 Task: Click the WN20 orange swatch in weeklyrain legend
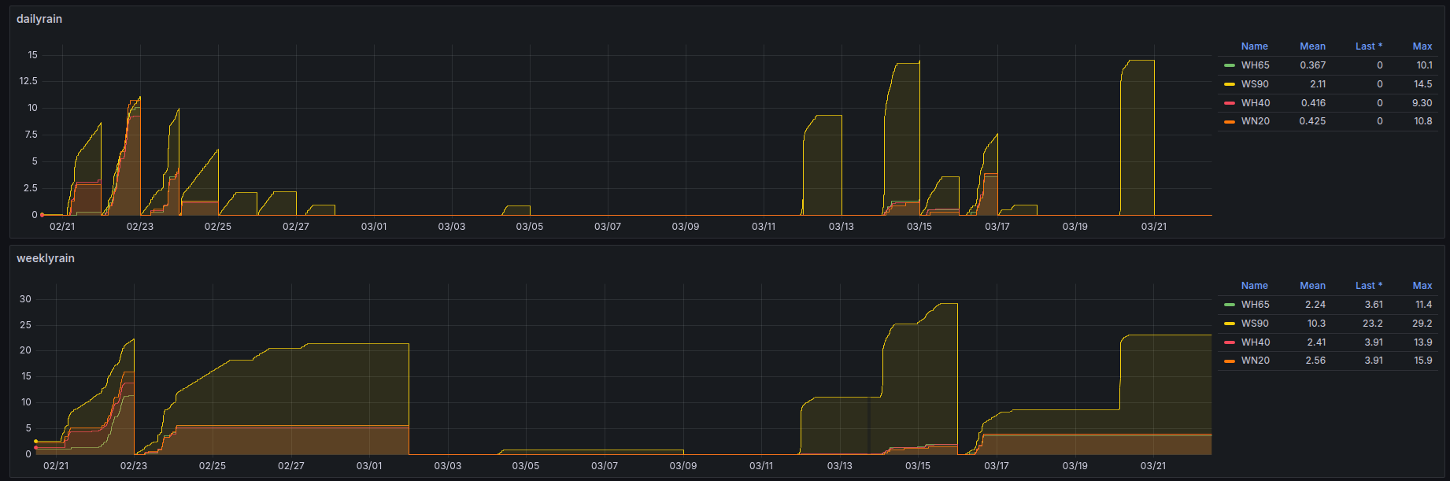point(1230,361)
